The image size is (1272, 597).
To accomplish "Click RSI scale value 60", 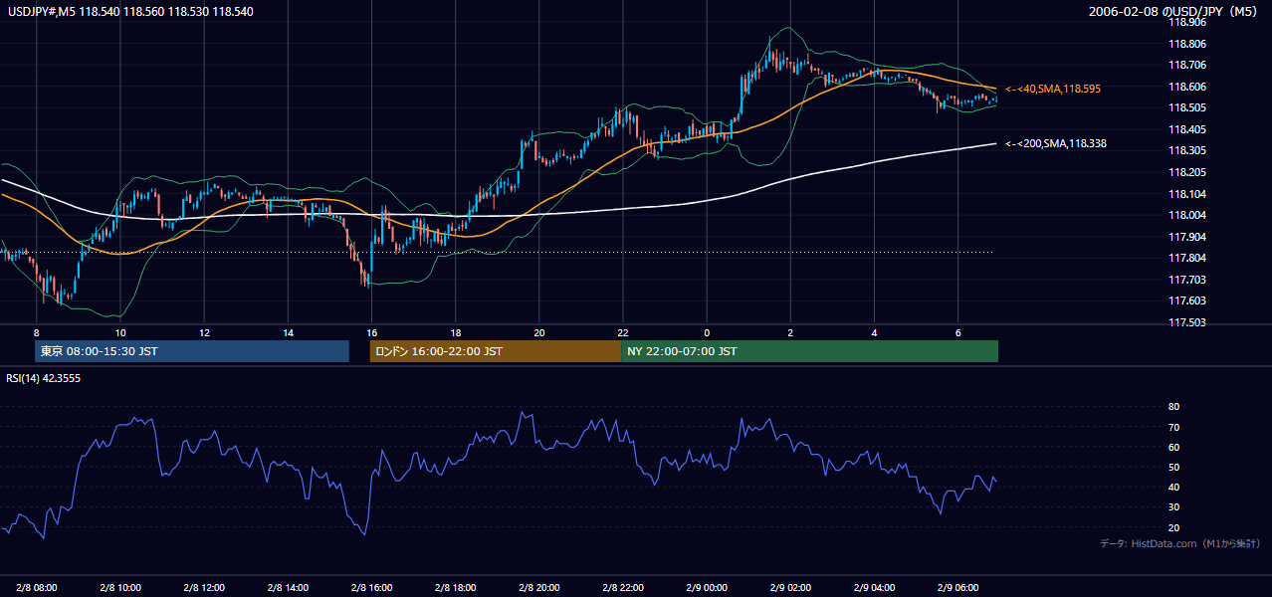I will click(x=1174, y=447).
